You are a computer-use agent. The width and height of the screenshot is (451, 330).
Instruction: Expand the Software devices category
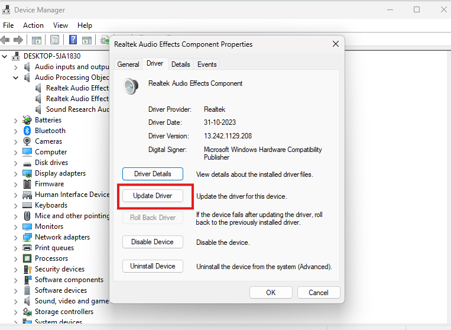coord(15,291)
